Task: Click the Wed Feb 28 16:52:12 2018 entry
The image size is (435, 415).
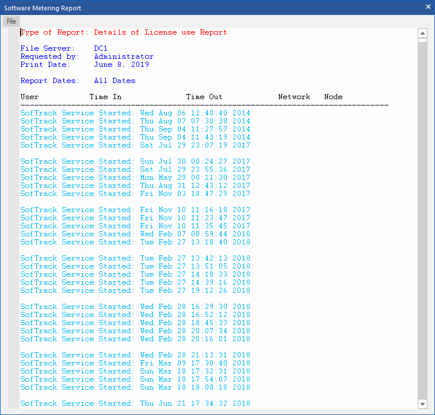Action: pos(135,315)
